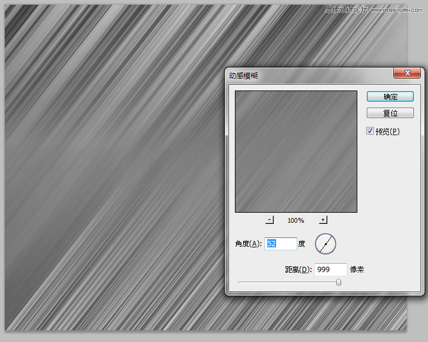The height and width of the screenshot is (342, 428).
Task: Click the 角度 angle input field
Action: coord(281,244)
